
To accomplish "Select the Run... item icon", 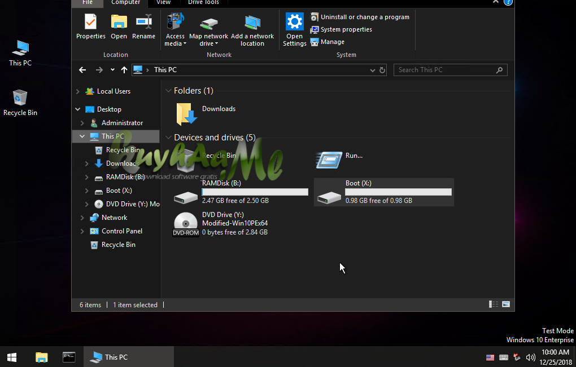I will click(x=329, y=160).
